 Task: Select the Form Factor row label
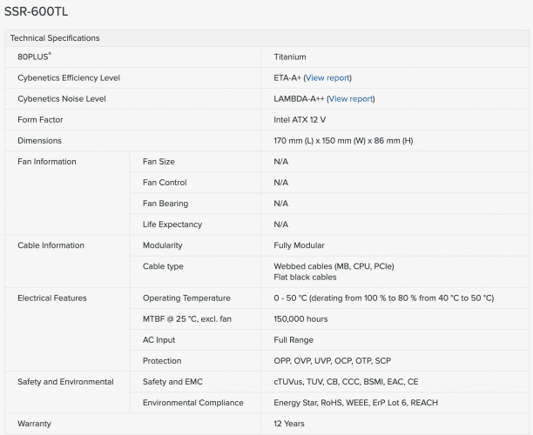(x=40, y=119)
